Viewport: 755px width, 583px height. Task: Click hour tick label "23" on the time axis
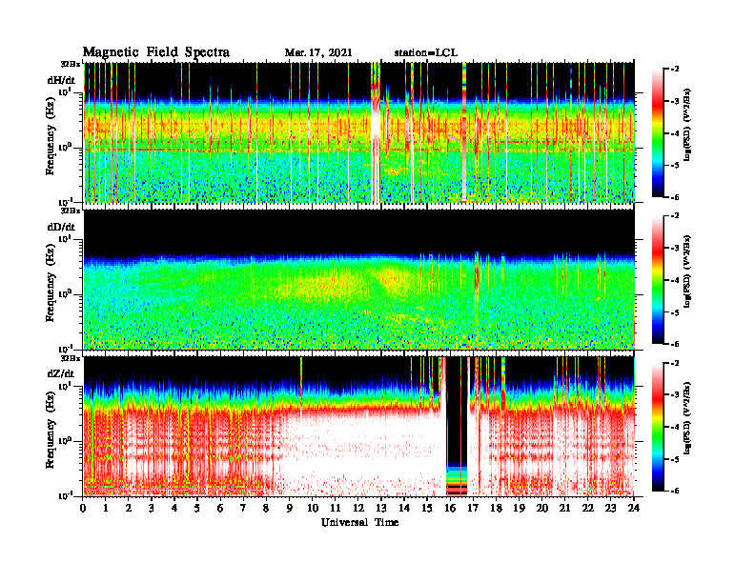(x=611, y=509)
